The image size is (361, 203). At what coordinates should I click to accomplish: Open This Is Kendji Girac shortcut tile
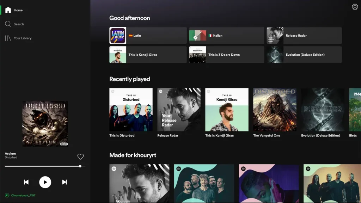148,55
